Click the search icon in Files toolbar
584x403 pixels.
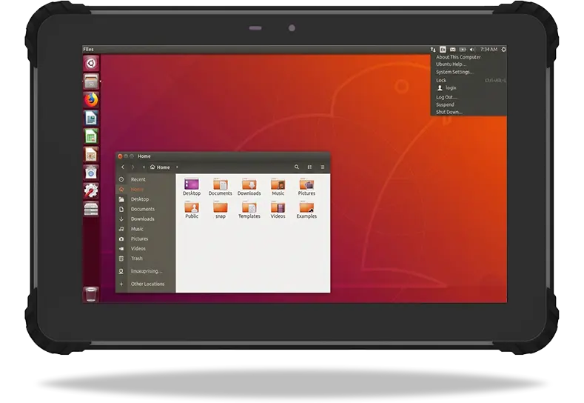coord(297,167)
